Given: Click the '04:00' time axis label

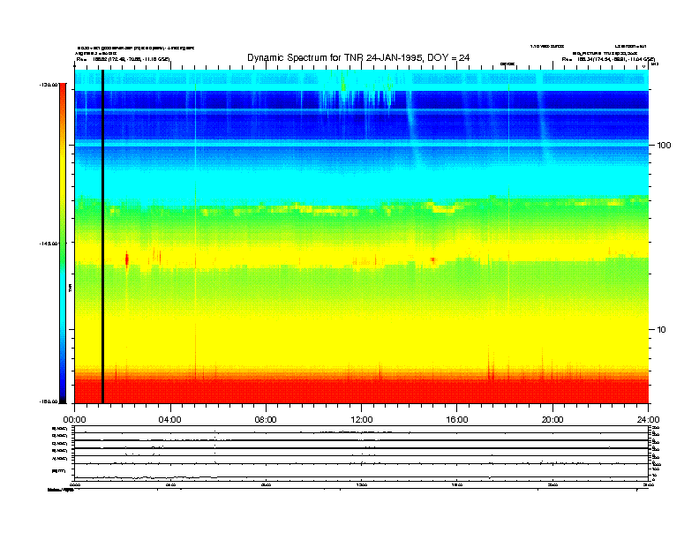Looking at the screenshot, I should tap(170, 420).
